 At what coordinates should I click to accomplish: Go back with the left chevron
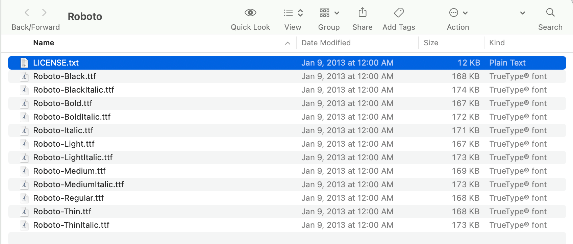pyautogui.click(x=27, y=13)
